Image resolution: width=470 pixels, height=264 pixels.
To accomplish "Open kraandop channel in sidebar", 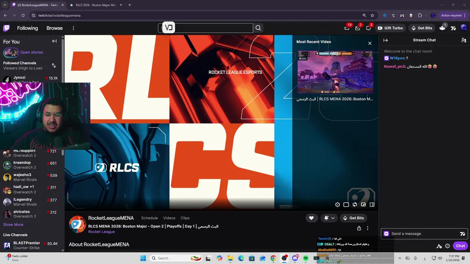I will coord(31,165).
